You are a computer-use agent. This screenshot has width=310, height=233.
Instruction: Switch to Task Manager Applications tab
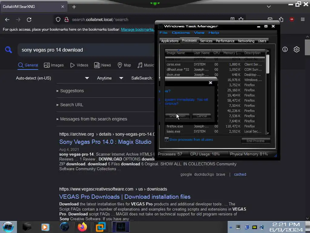point(170,41)
